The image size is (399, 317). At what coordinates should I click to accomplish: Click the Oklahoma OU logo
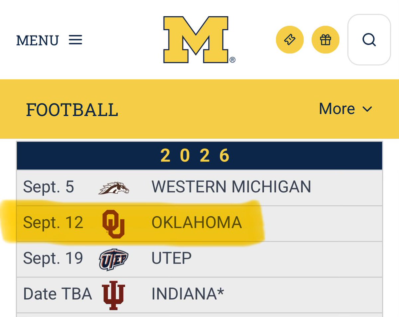pyautogui.click(x=114, y=224)
